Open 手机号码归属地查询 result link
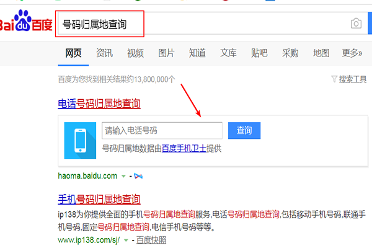The width and height of the screenshot is (372, 248). 99,200
